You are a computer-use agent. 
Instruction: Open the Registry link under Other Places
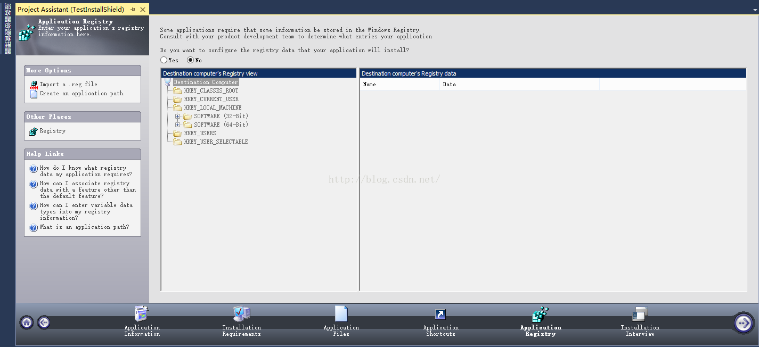point(53,130)
